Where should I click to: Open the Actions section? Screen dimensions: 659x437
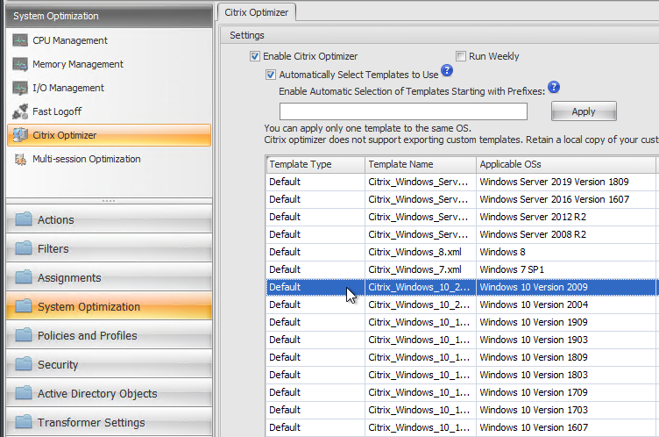pos(110,219)
